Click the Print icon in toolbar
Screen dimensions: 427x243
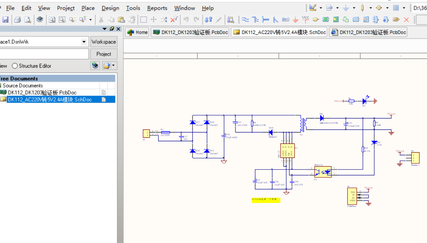coord(18,20)
